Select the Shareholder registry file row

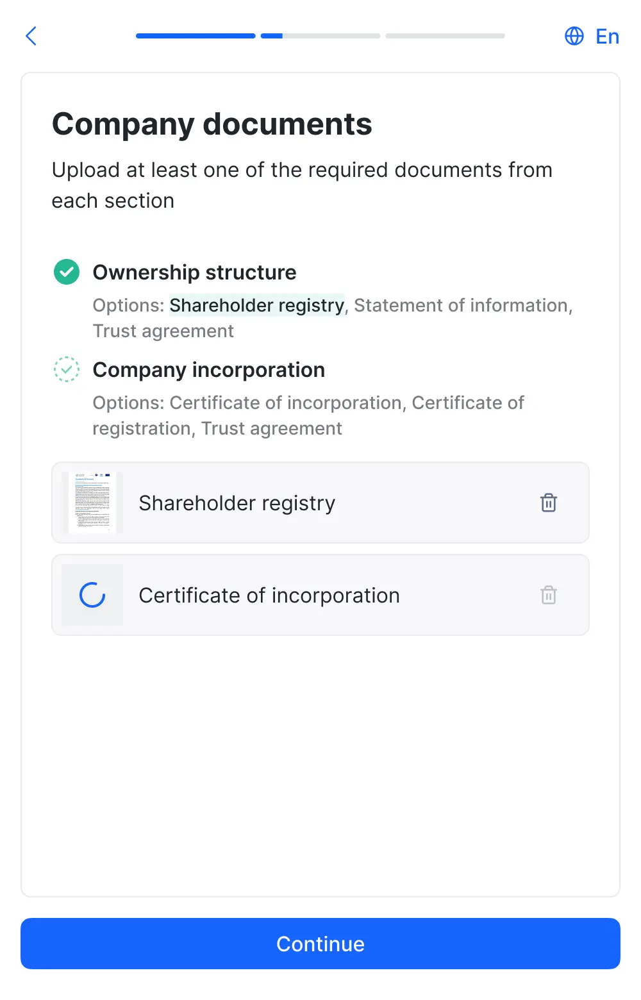click(x=320, y=503)
